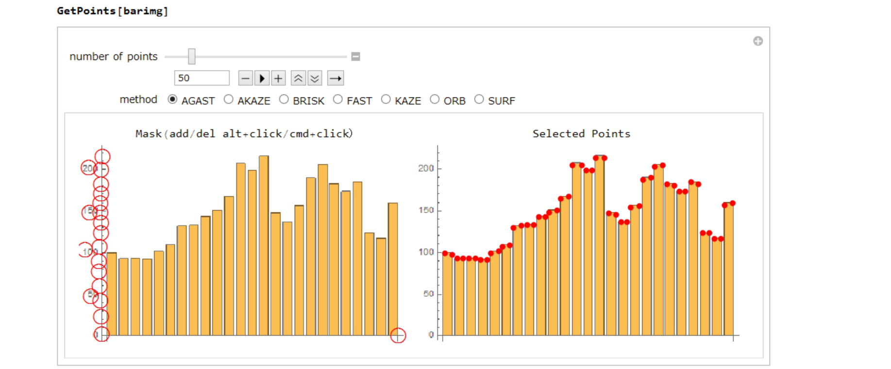
Task: Switch method to ORB
Action: pyautogui.click(x=435, y=99)
